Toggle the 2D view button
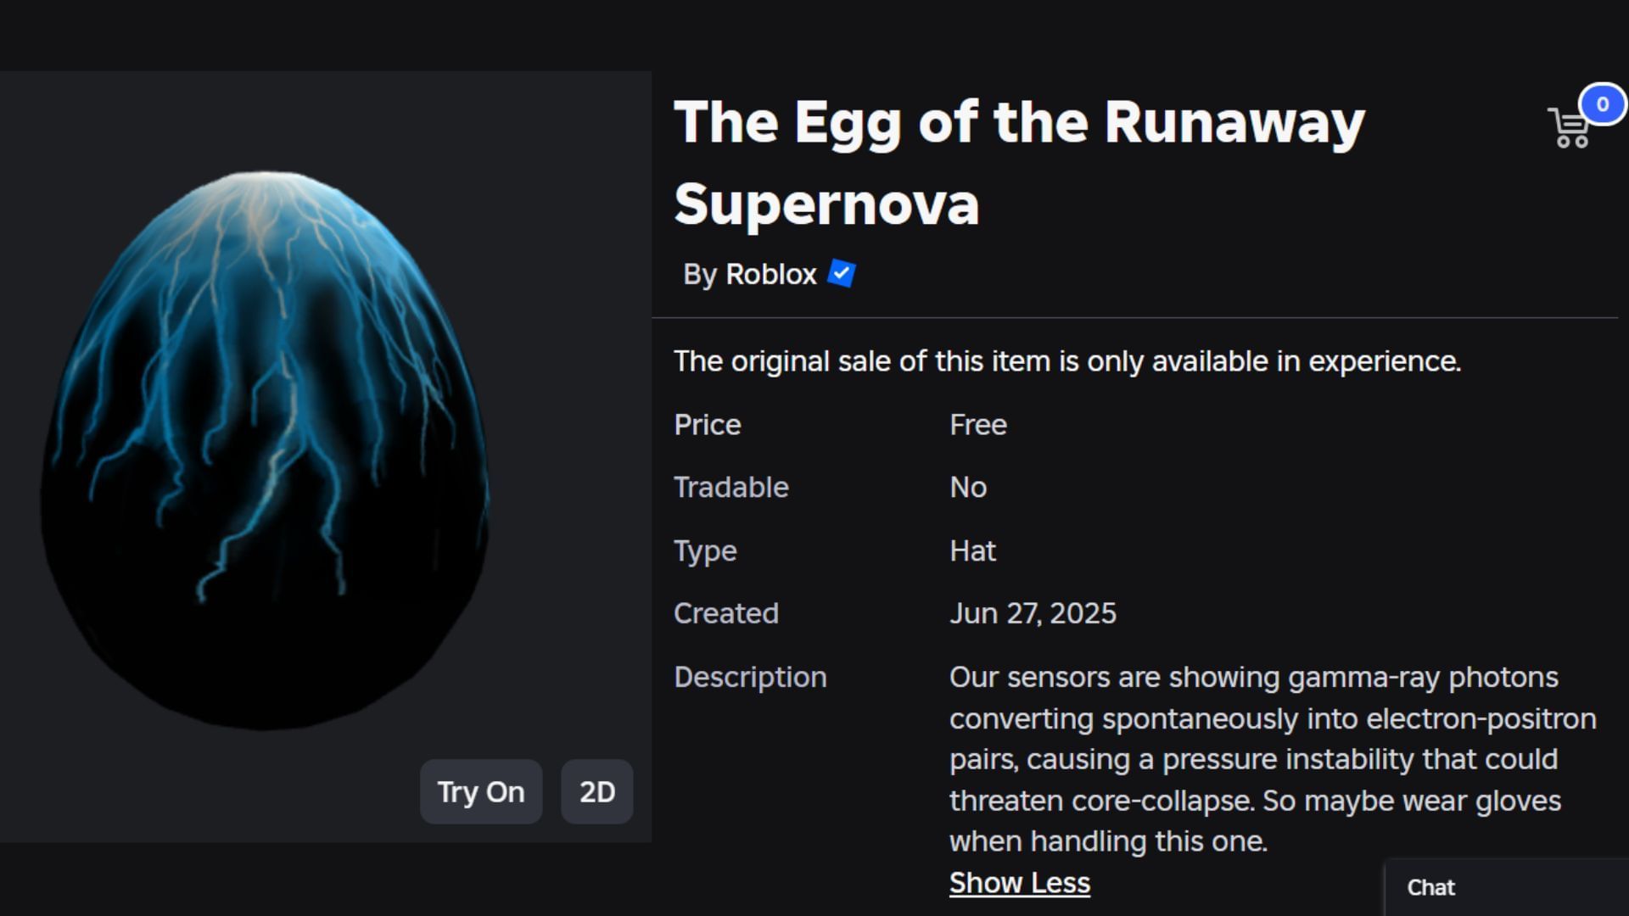This screenshot has height=916, width=1629. point(596,791)
